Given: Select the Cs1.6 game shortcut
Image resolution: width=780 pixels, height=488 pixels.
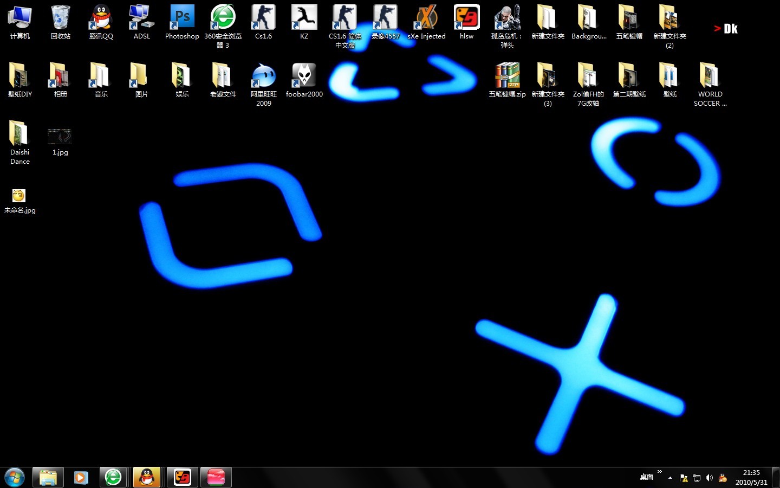Looking at the screenshot, I should tap(263, 22).
